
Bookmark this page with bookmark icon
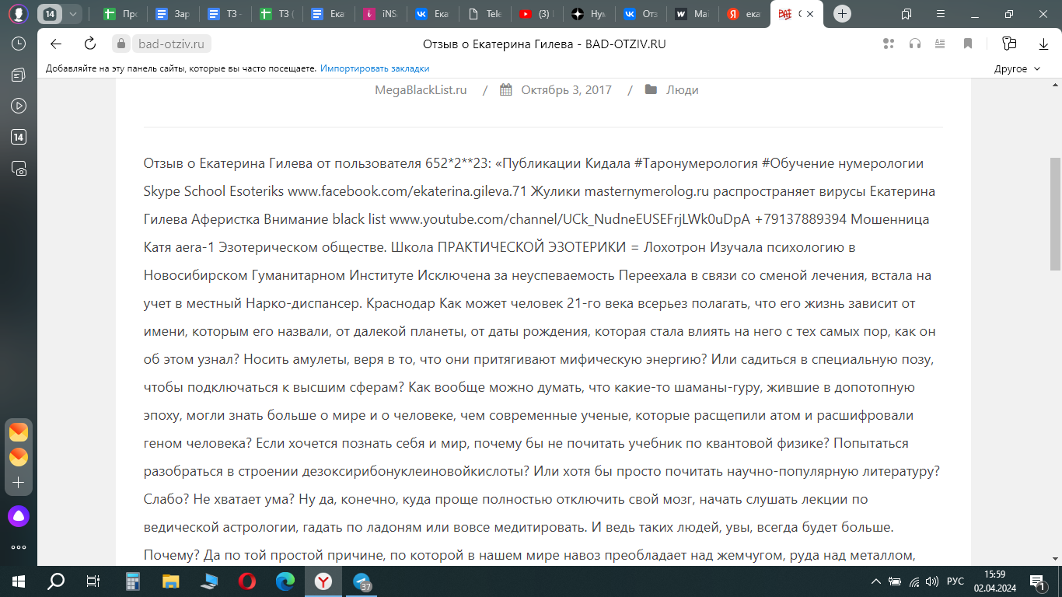pyautogui.click(x=968, y=44)
